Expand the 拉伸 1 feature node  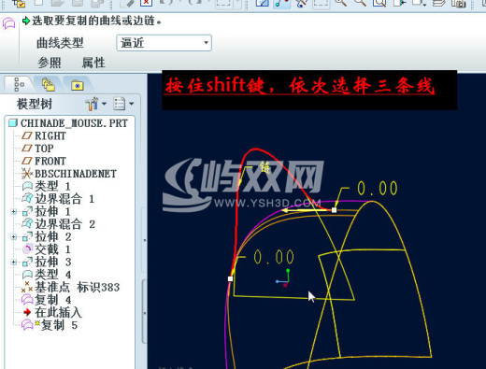point(13,212)
